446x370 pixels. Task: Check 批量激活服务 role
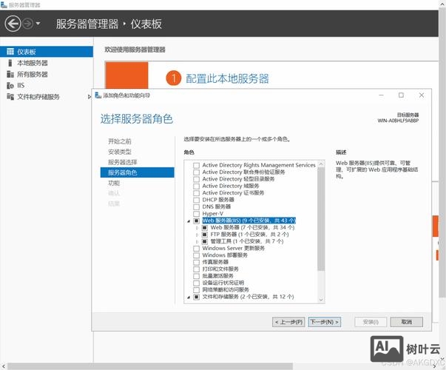(196, 276)
